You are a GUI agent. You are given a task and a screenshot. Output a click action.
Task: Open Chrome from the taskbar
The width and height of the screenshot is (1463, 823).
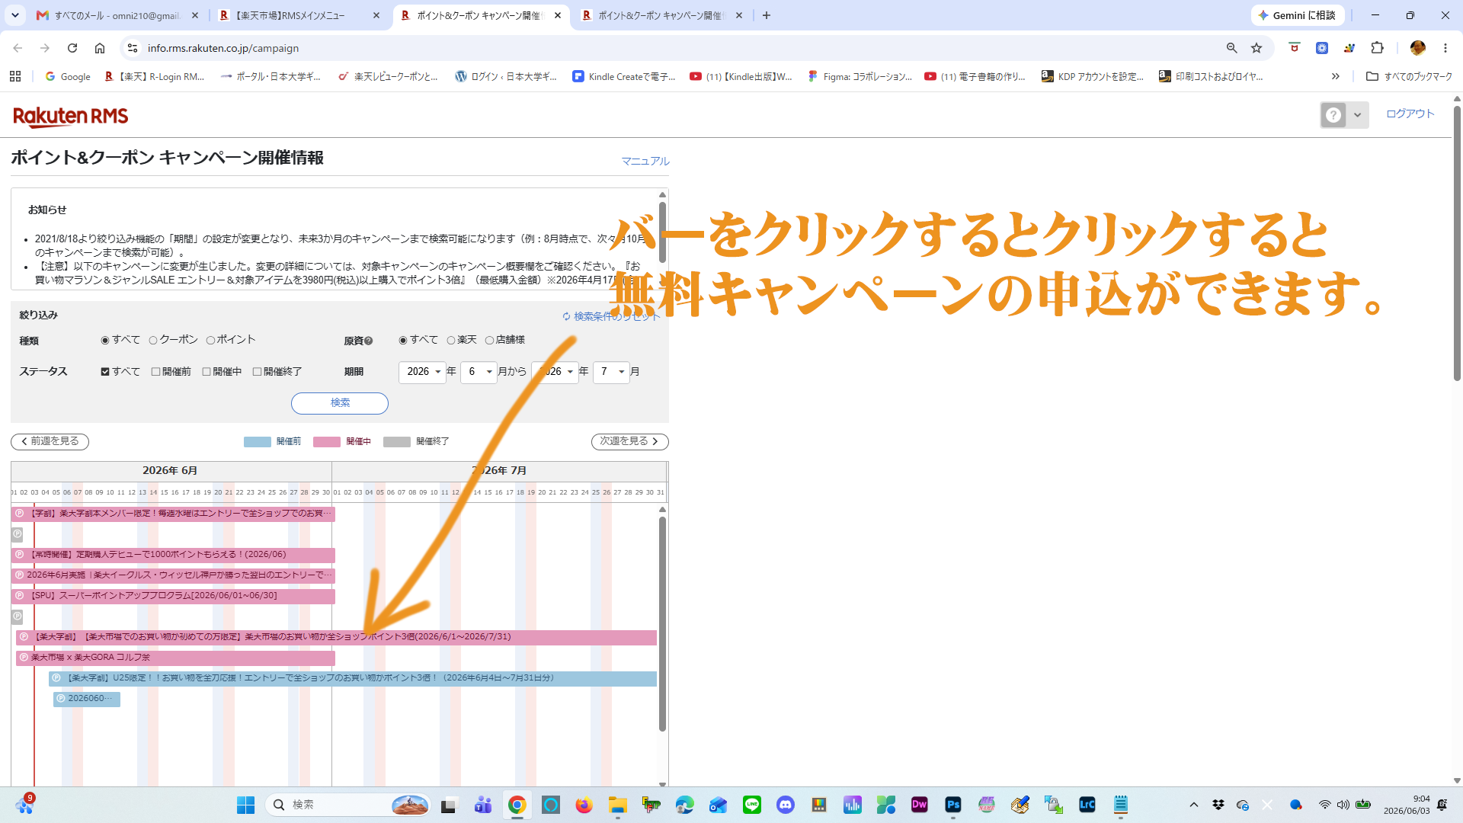click(x=517, y=805)
